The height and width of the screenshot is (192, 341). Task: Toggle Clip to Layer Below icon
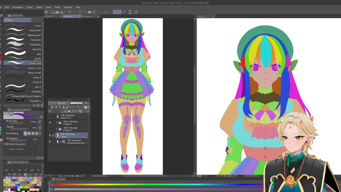click(52, 107)
